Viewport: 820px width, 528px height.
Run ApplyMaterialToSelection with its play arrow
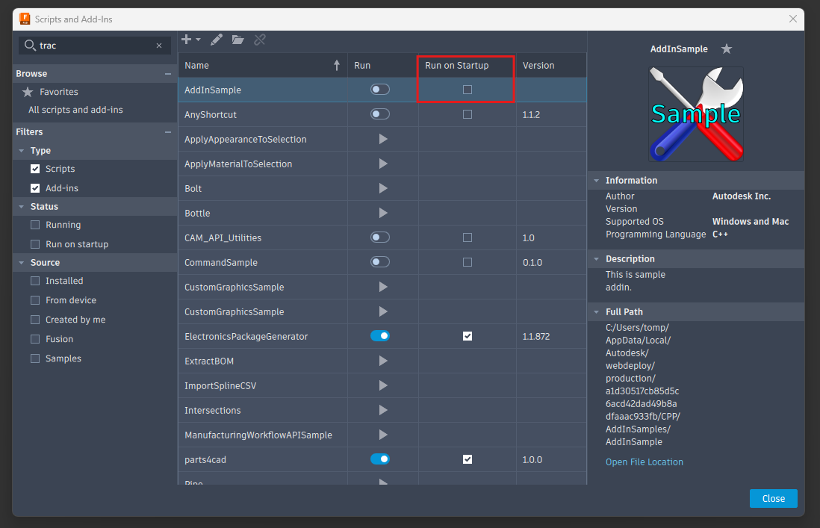(x=383, y=164)
